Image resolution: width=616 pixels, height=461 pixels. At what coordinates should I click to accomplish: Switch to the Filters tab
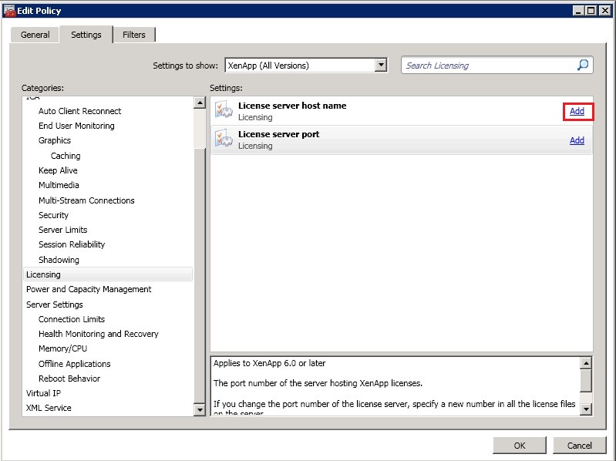(134, 35)
